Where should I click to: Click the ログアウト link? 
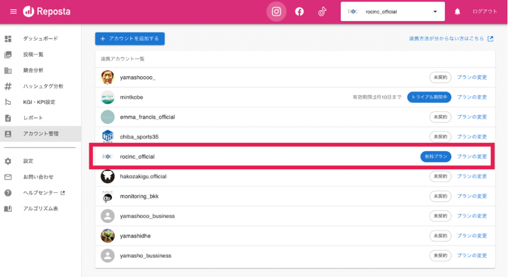[x=485, y=11]
